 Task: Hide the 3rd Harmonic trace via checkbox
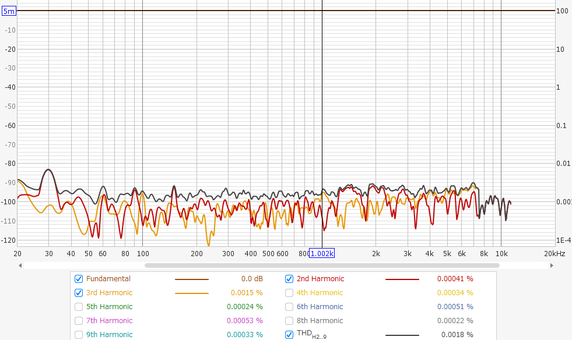pyautogui.click(x=79, y=293)
